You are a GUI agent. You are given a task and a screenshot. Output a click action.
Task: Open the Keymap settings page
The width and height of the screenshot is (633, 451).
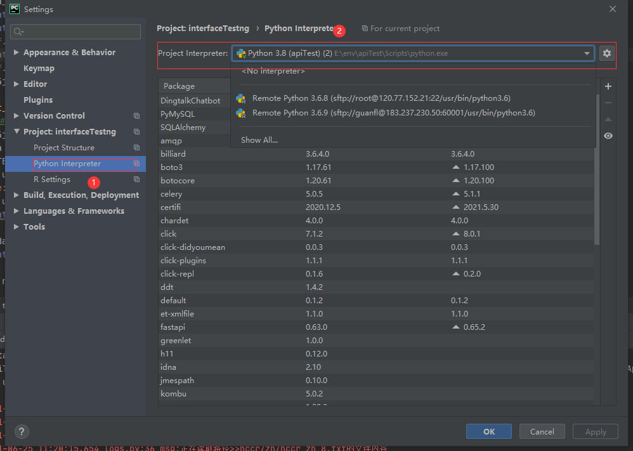39,69
